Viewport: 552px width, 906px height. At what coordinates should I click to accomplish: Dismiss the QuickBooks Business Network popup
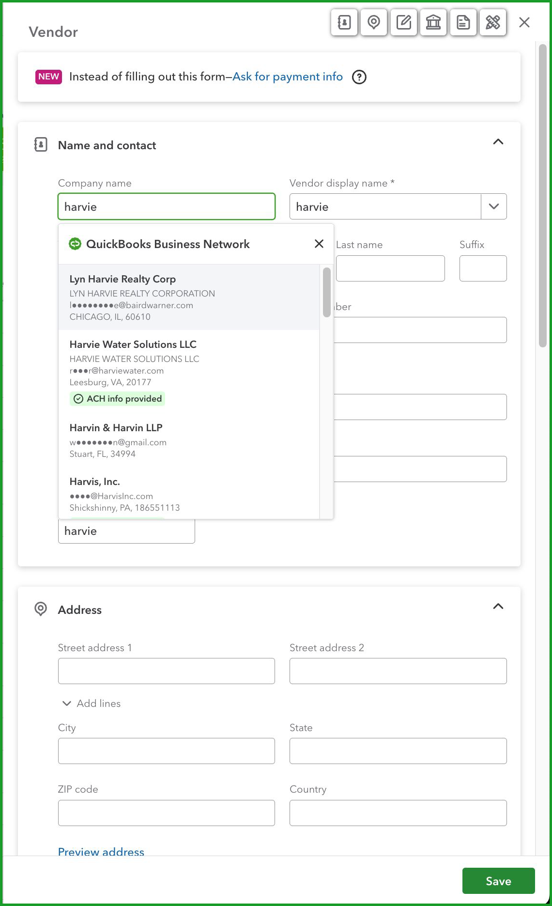tap(319, 244)
